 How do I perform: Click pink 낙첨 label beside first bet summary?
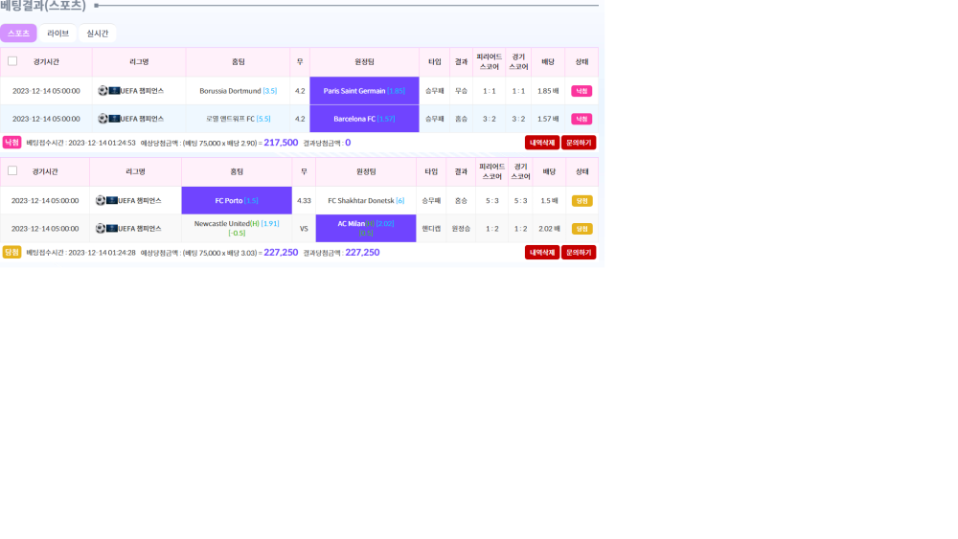click(11, 143)
